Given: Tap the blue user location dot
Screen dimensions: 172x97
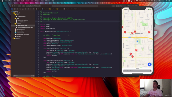Looking at the screenshot, I should [x=137, y=41].
